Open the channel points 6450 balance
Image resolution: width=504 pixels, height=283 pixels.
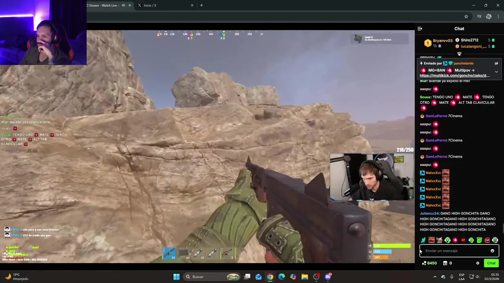pos(429,263)
